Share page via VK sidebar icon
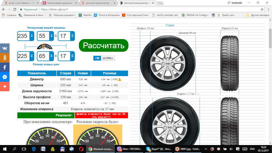This screenshot has width=272, height=153. (x=5, y=48)
